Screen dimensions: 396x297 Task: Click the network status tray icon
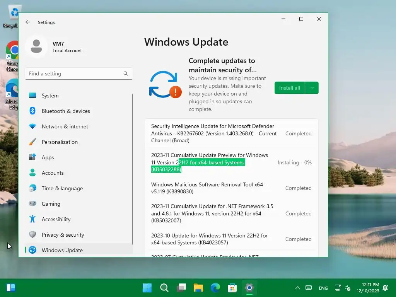[338, 288]
